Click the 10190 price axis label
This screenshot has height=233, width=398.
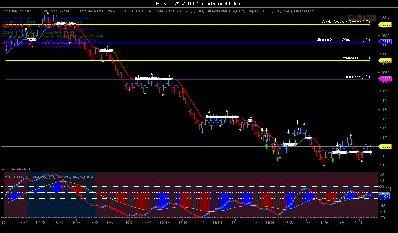click(x=385, y=156)
